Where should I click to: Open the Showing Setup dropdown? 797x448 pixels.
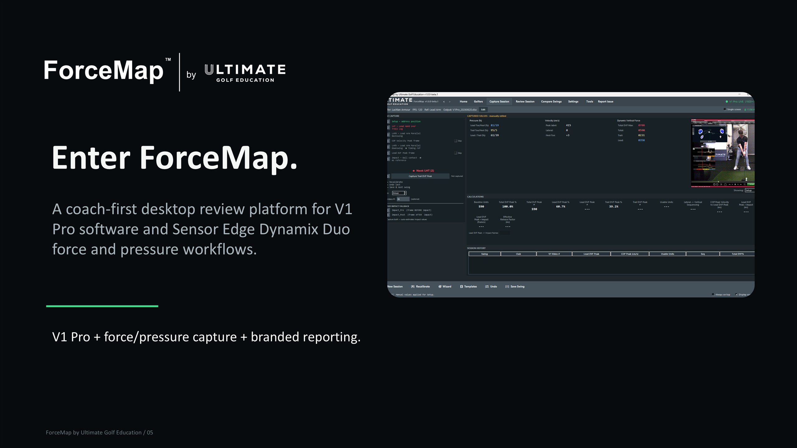pyautogui.click(x=749, y=190)
